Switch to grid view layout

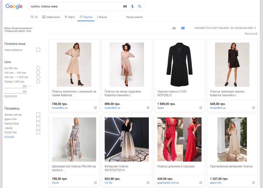(x=183, y=28)
